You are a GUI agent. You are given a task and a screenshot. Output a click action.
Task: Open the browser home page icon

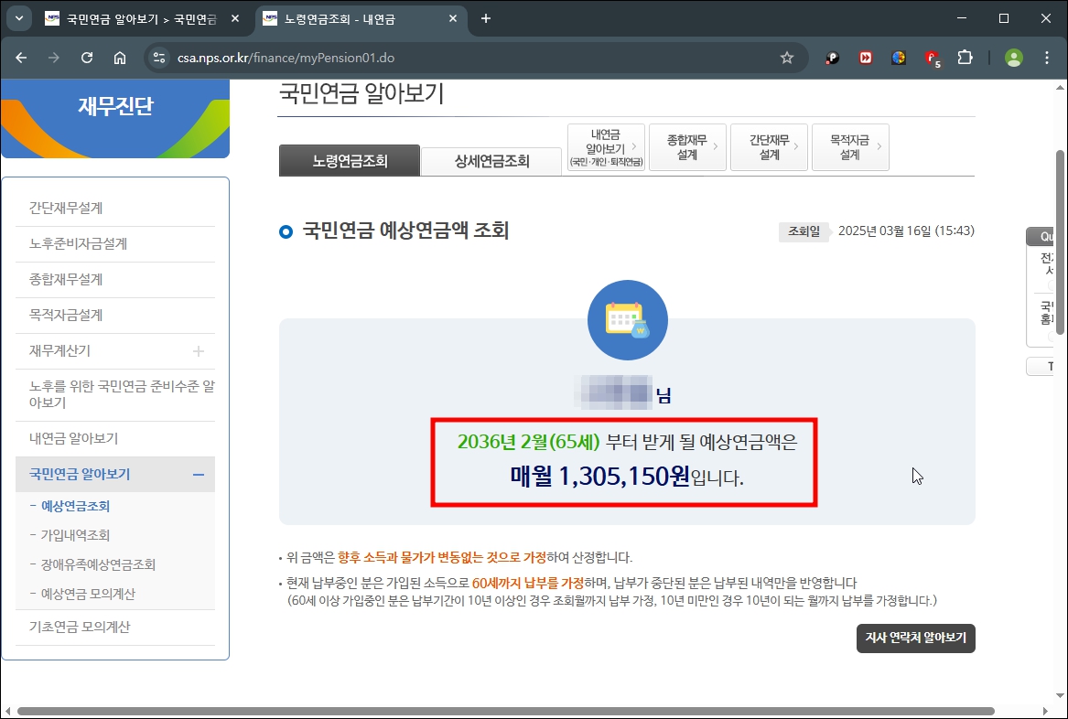120,57
